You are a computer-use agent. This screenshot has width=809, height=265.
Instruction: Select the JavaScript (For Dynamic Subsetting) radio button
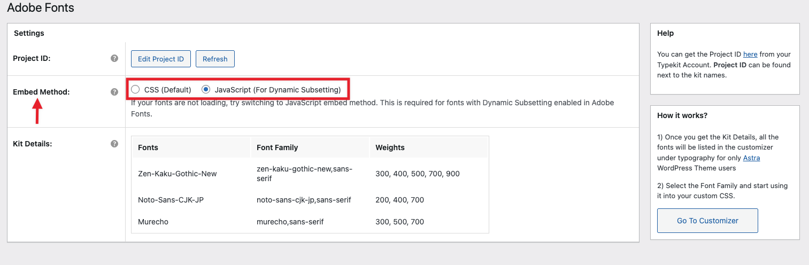pos(206,89)
